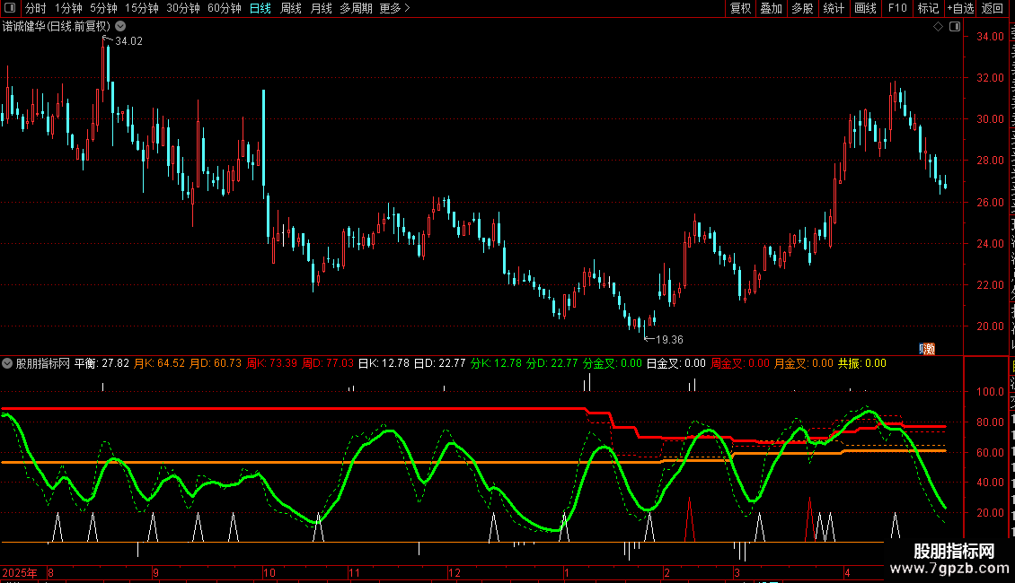
Task: Add stock via +自选 button
Action: tap(960, 8)
